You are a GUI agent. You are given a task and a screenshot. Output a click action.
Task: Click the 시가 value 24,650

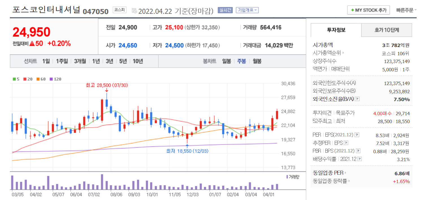[x=128, y=45]
